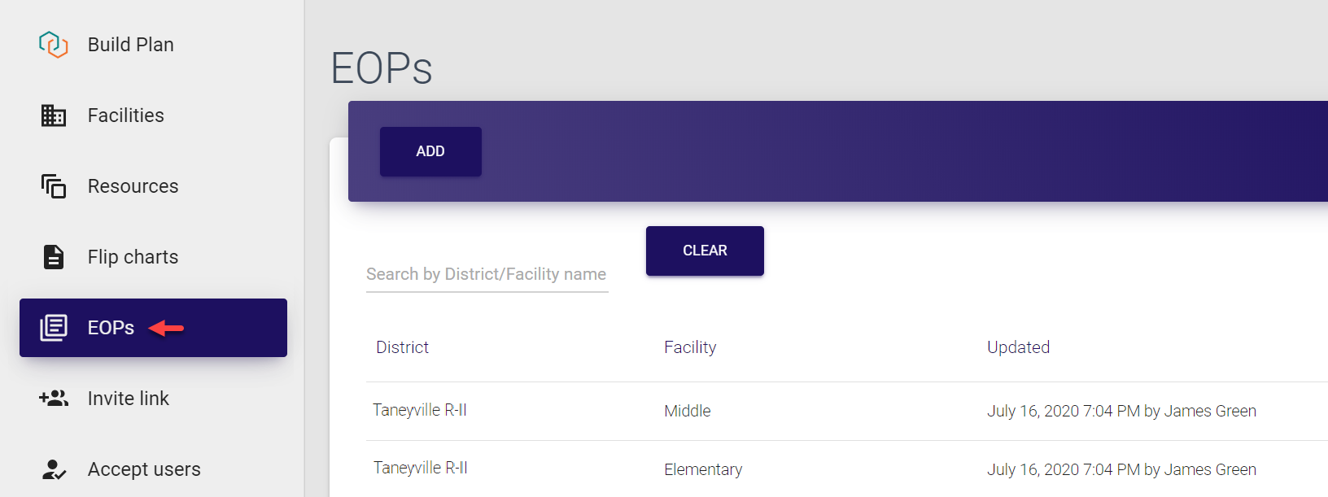Click the EOPs library icon in sidebar

tap(54, 328)
